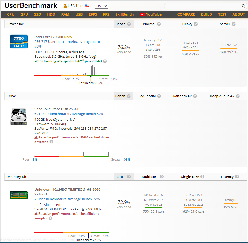Open Spcc Solid State Disk 256GB link
The width and height of the screenshot is (248, 243).
tap(57, 109)
